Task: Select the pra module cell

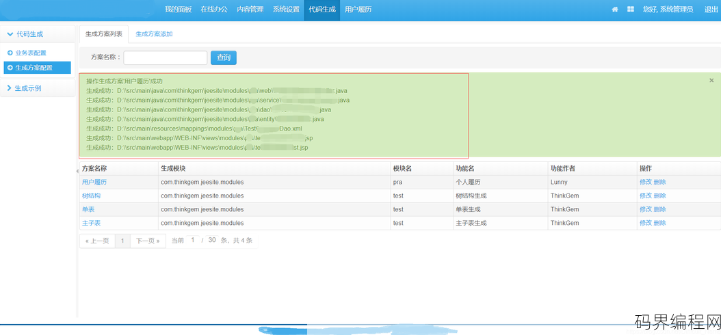Action: pyautogui.click(x=421, y=182)
